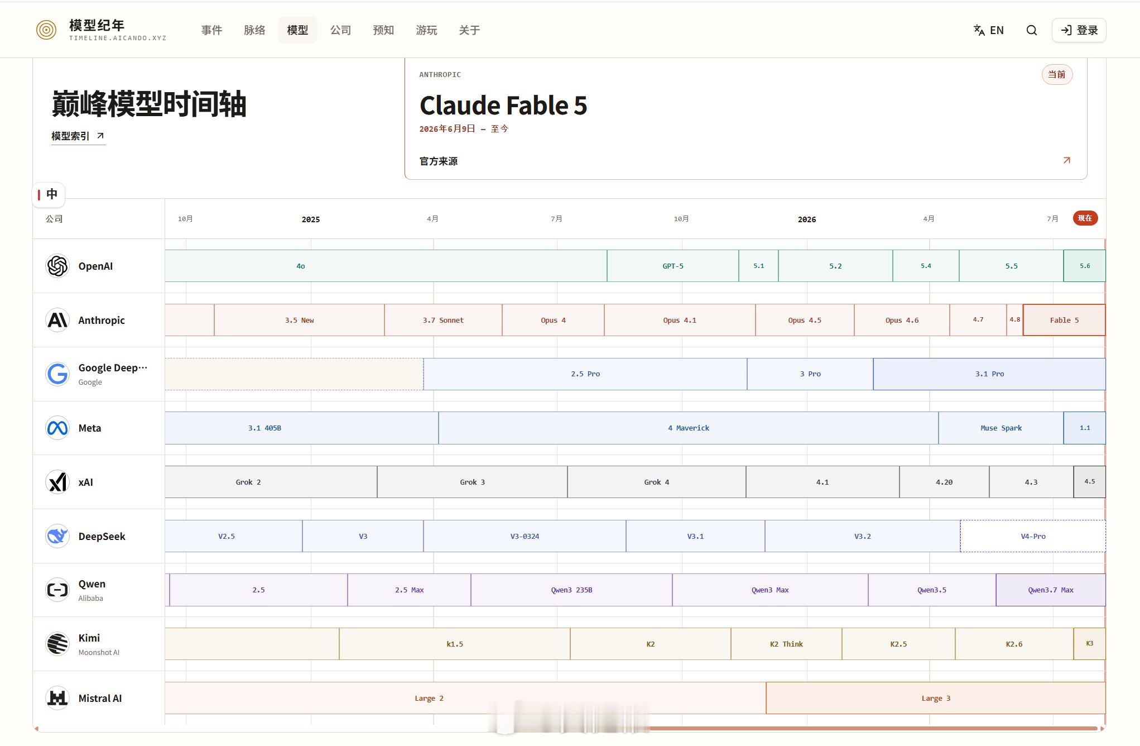Select the GPT-5 timeline segment
This screenshot has height=746, width=1140.
673,266
